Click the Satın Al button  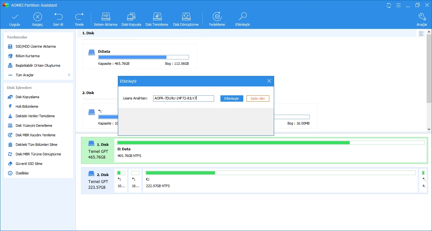(x=258, y=99)
